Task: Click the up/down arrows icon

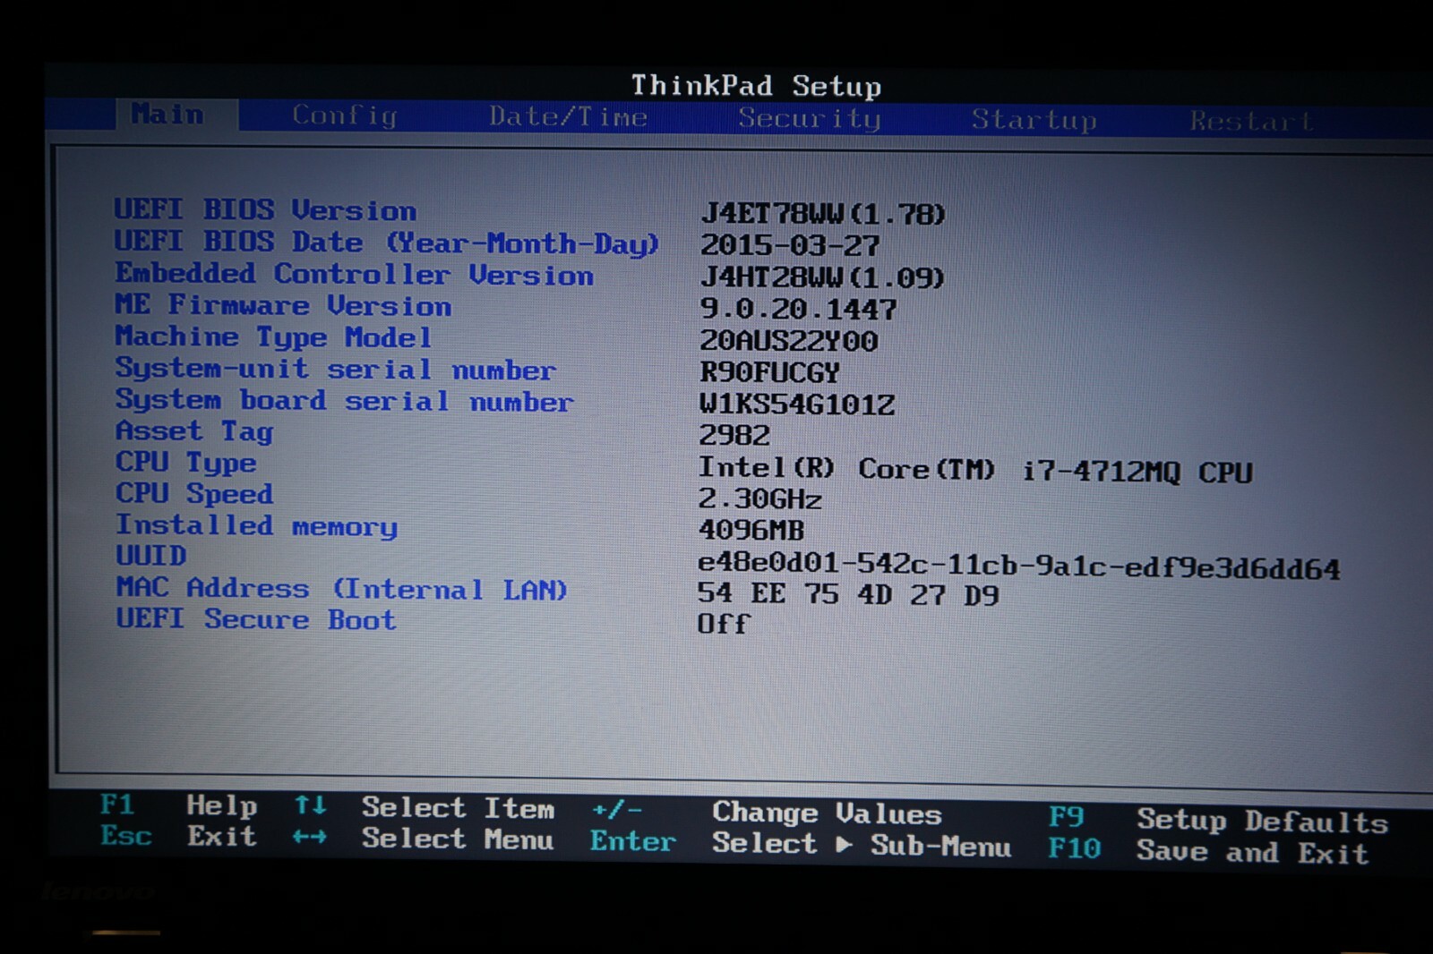Action: coord(311,806)
